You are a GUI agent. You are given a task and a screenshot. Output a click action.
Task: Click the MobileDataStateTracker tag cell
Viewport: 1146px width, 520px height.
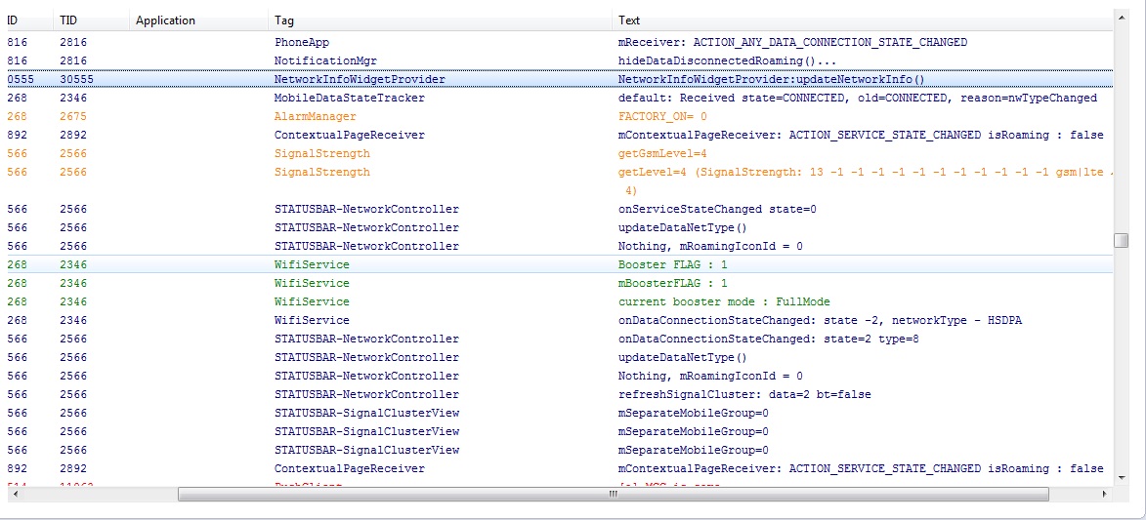pos(350,98)
